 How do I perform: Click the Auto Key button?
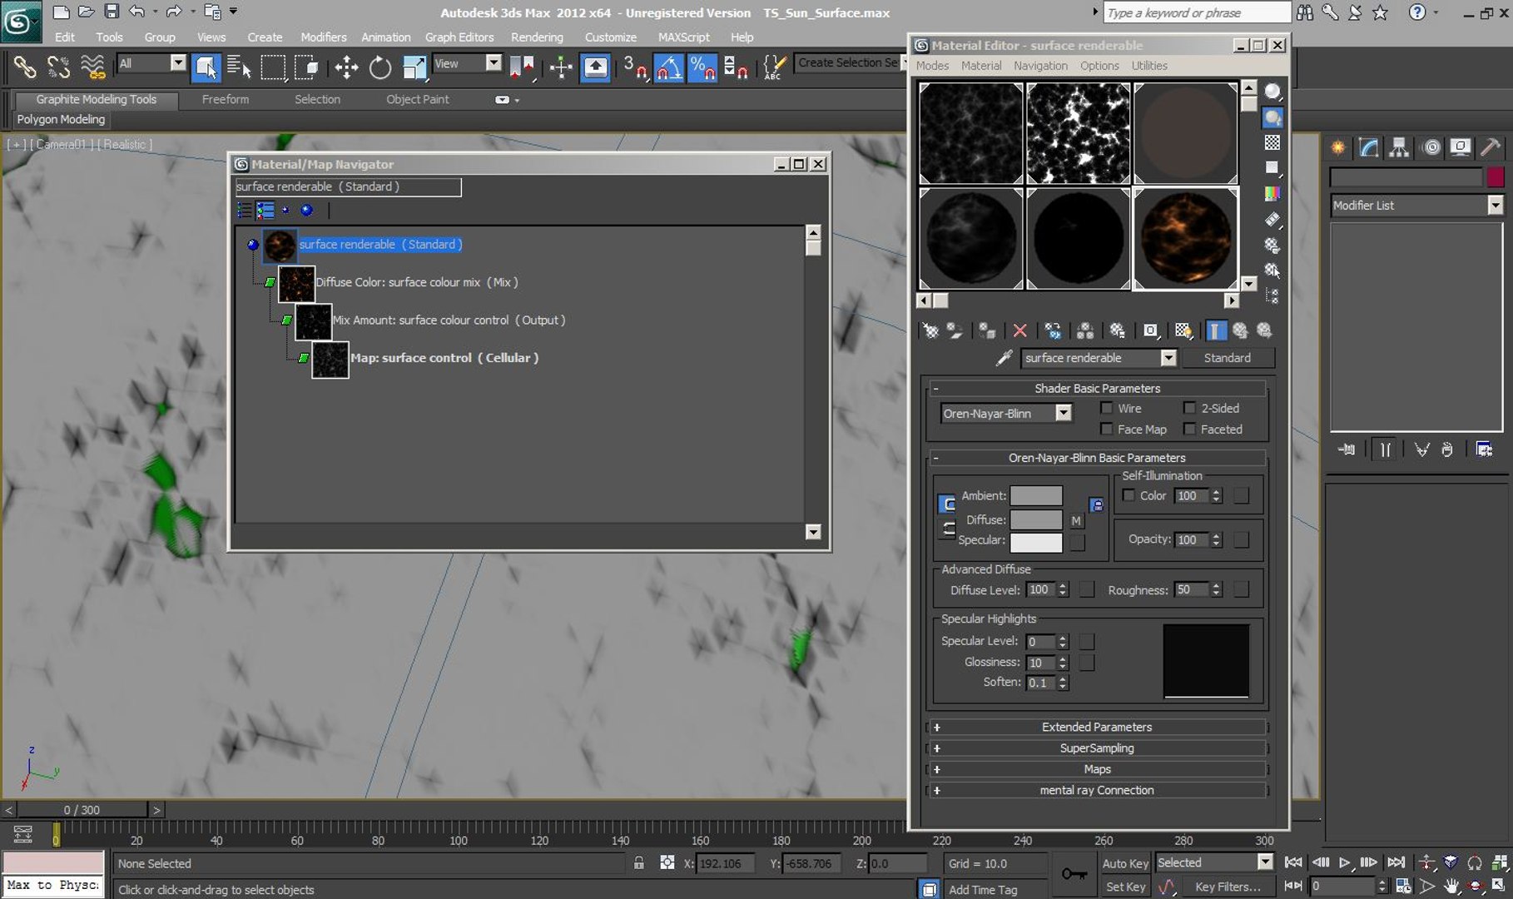pos(1124,863)
